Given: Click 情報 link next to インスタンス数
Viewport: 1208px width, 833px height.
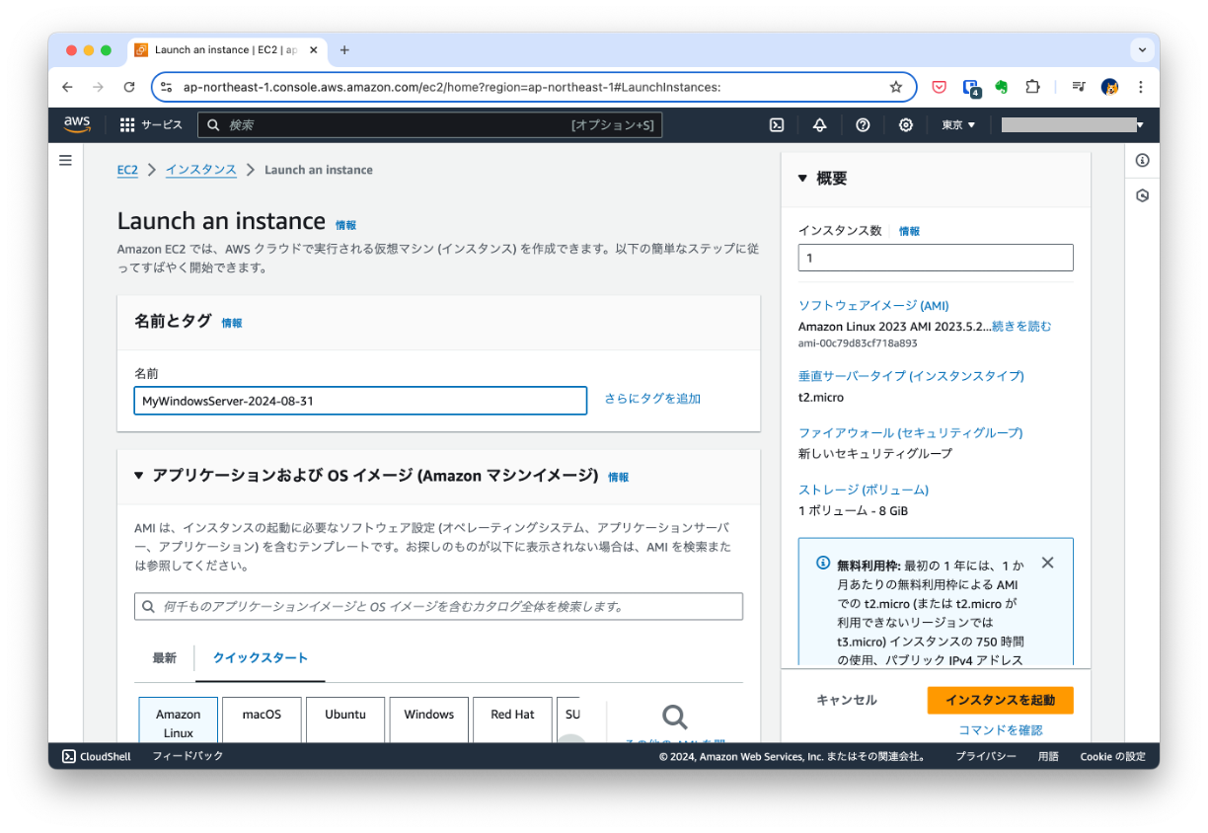Looking at the screenshot, I should pos(909,231).
